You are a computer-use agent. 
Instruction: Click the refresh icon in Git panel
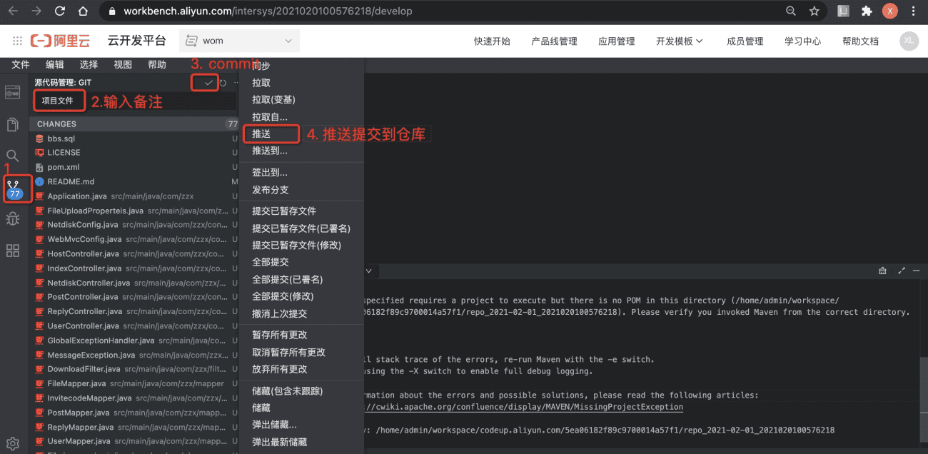[x=223, y=83]
